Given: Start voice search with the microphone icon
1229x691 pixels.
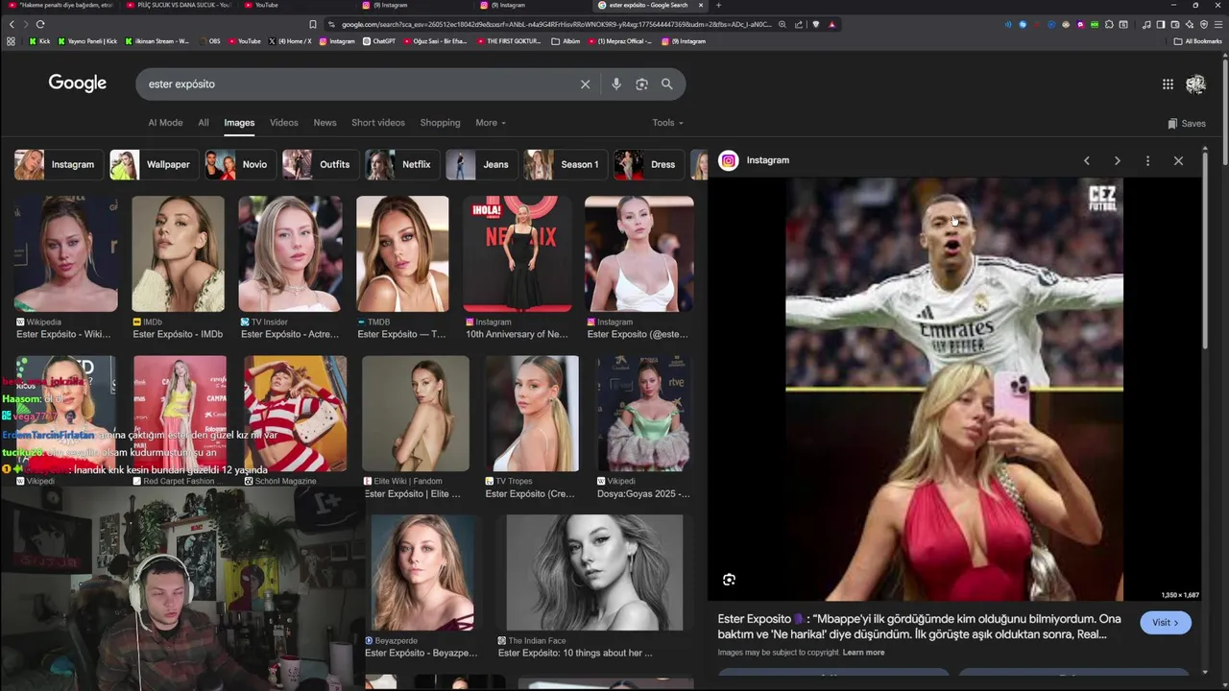Looking at the screenshot, I should [x=616, y=84].
